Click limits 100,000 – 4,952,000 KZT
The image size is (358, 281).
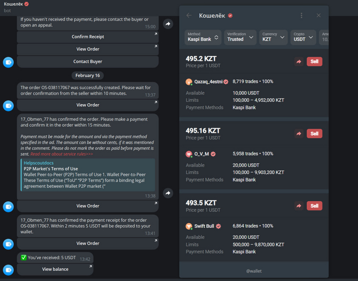pos(258,100)
